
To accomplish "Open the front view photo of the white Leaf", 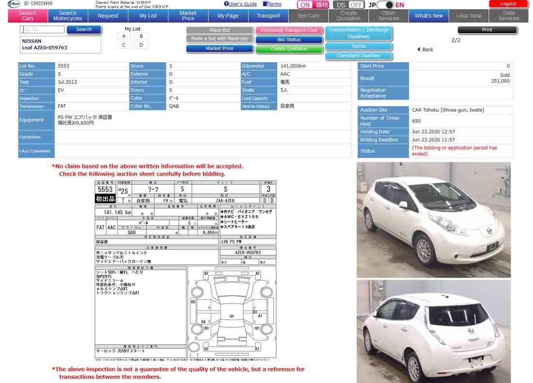I will (433, 220).
